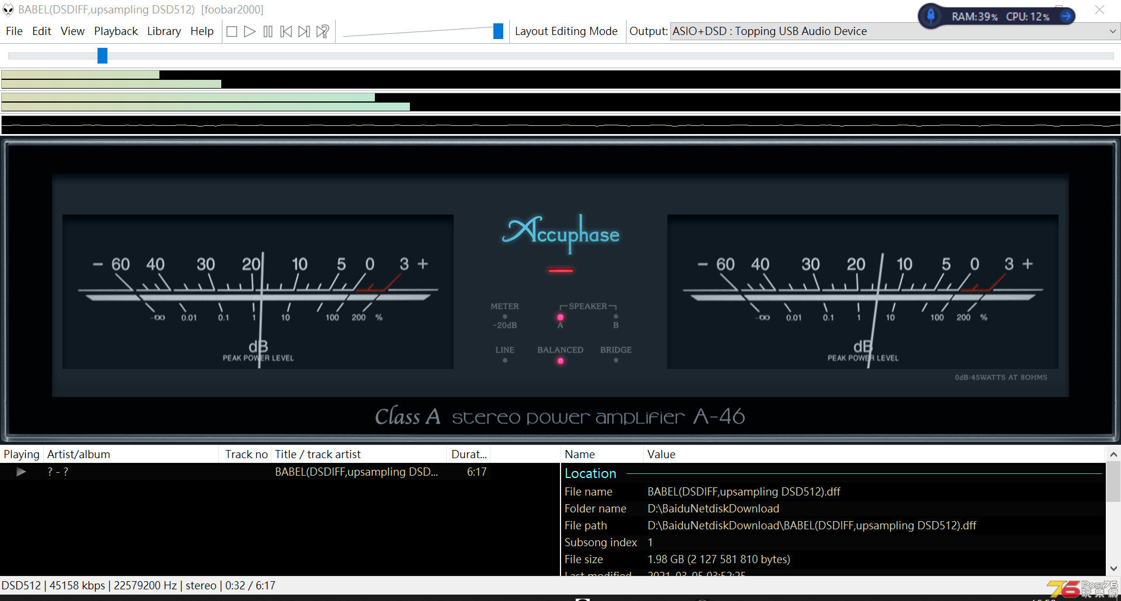Click the arrow icon in RAM/CPU widget
The height and width of the screenshot is (601, 1121).
[x=1066, y=16]
